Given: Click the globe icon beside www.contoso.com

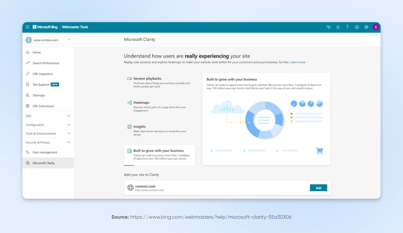Looking at the screenshot, I should pyautogui.click(x=29, y=40).
